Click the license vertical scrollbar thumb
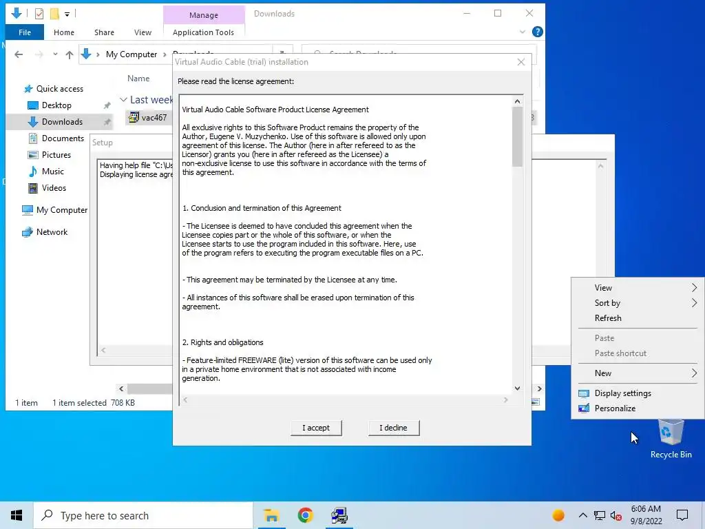705x529 pixels. click(x=517, y=137)
